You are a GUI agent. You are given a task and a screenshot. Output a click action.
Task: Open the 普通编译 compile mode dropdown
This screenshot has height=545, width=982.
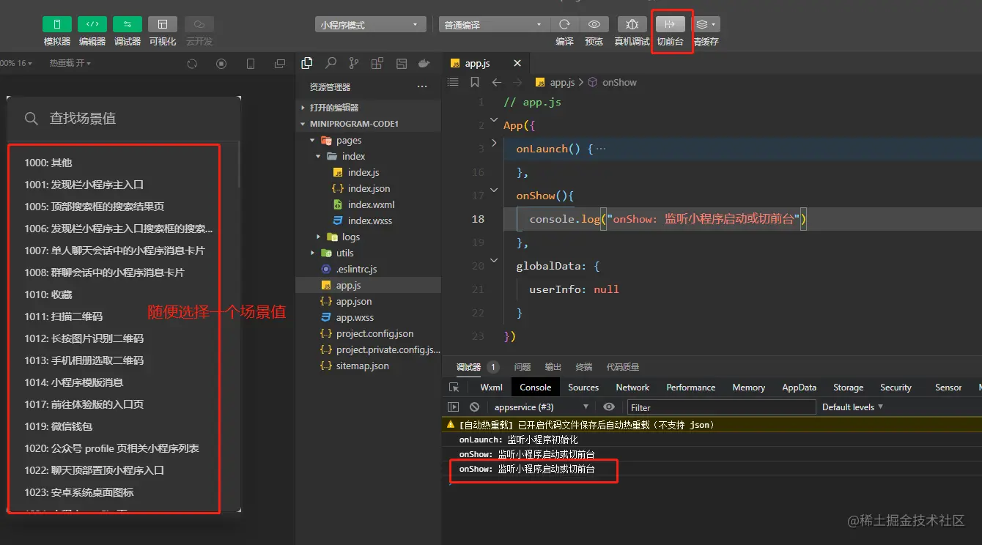493,25
